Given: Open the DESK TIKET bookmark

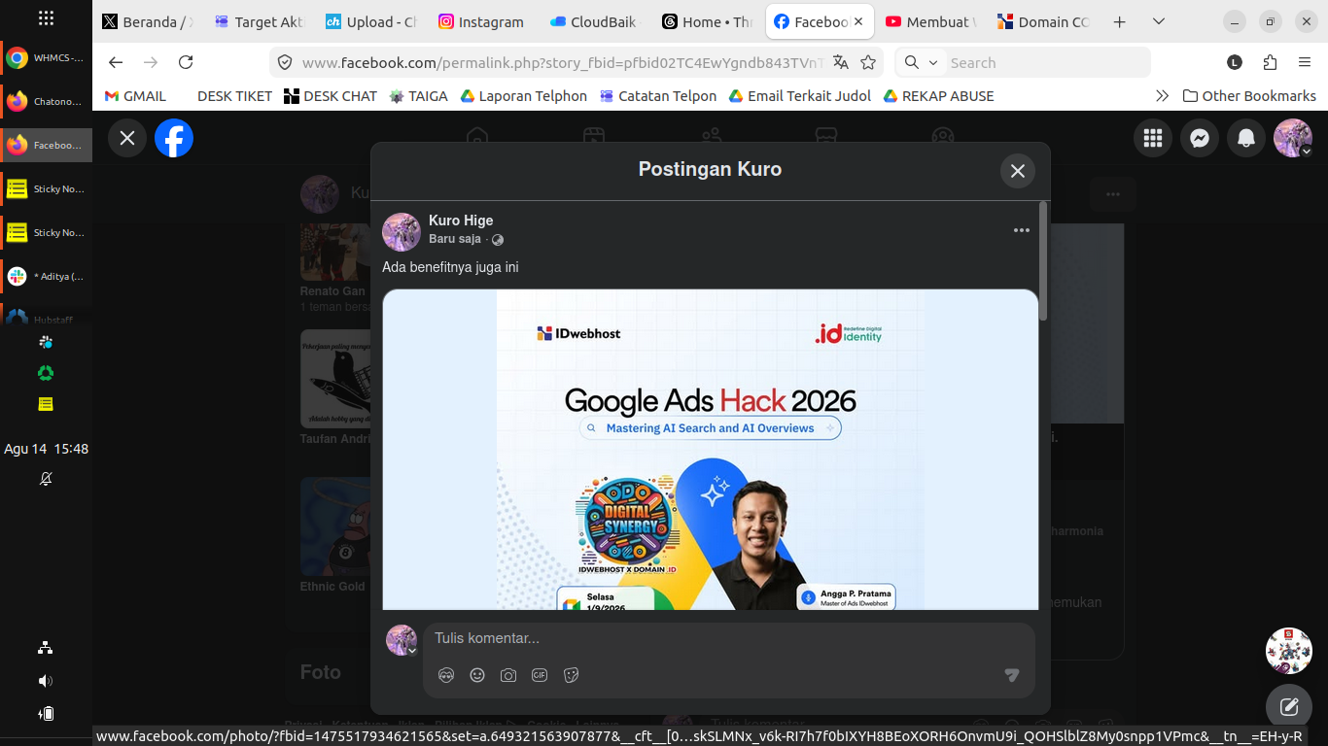Looking at the screenshot, I should coord(234,96).
